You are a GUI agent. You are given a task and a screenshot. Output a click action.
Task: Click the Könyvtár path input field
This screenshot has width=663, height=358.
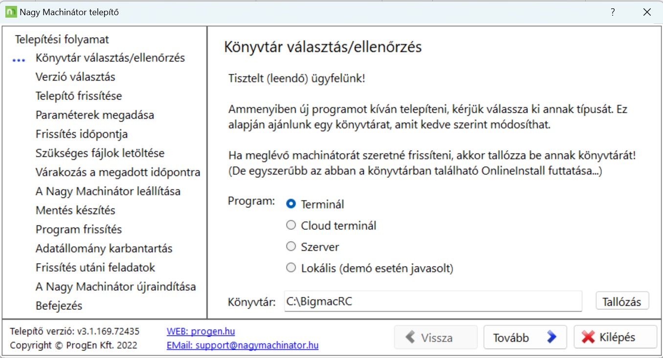(433, 301)
